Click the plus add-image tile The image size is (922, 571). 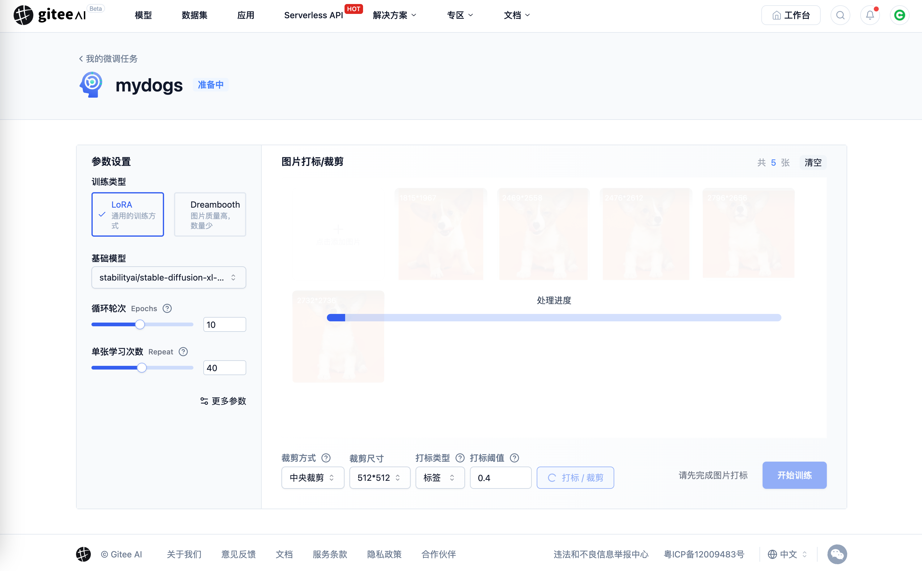pos(338,234)
